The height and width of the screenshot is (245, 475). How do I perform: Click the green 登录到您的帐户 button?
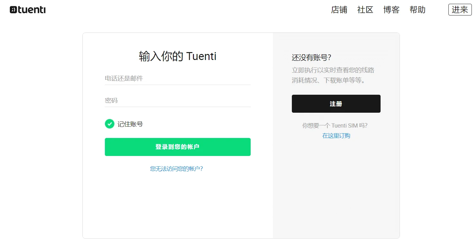(177, 147)
